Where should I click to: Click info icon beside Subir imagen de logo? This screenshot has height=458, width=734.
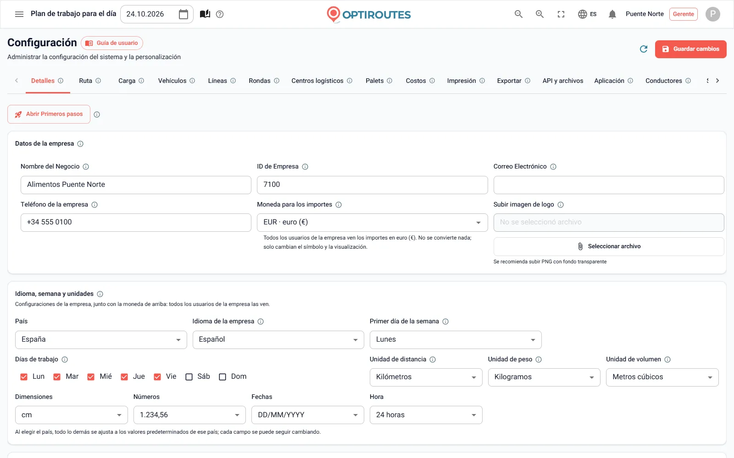click(x=561, y=205)
